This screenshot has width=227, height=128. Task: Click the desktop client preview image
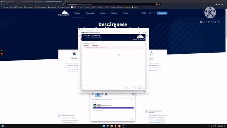(113, 107)
